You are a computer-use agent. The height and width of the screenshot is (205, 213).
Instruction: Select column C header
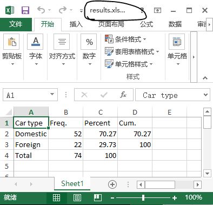click(x=101, y=112)
